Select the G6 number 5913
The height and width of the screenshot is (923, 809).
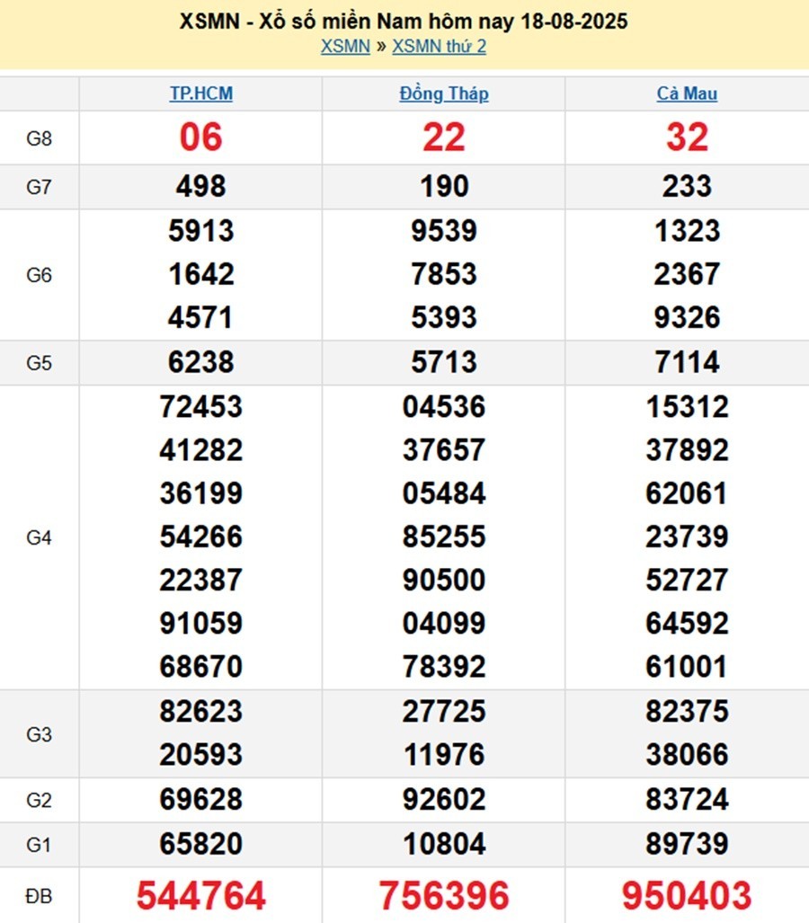201,231
